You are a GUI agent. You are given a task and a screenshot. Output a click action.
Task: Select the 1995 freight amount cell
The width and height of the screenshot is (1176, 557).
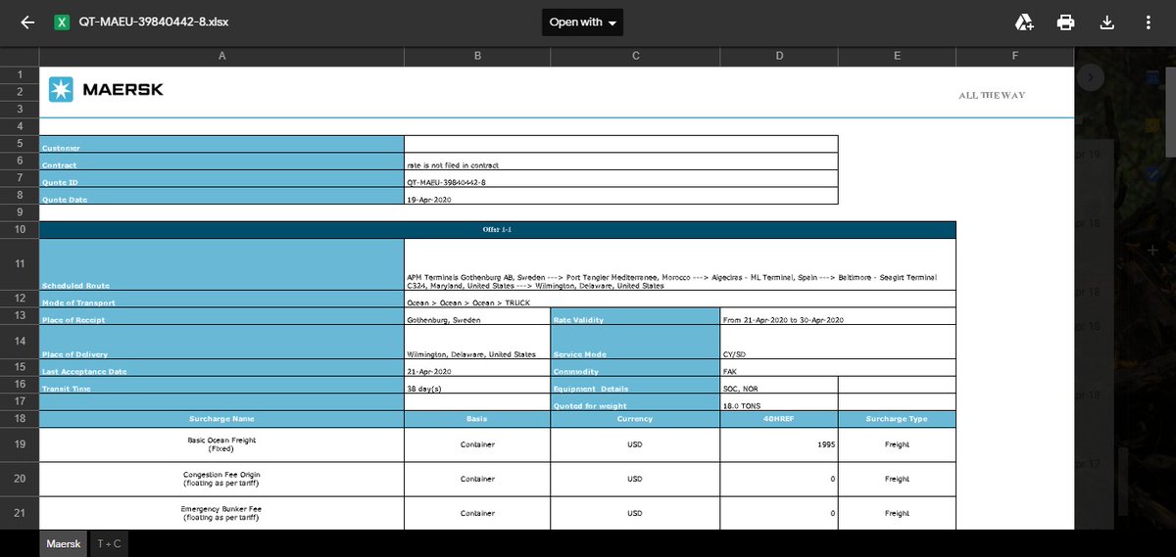pyautogui.click(x=779, y=444)
